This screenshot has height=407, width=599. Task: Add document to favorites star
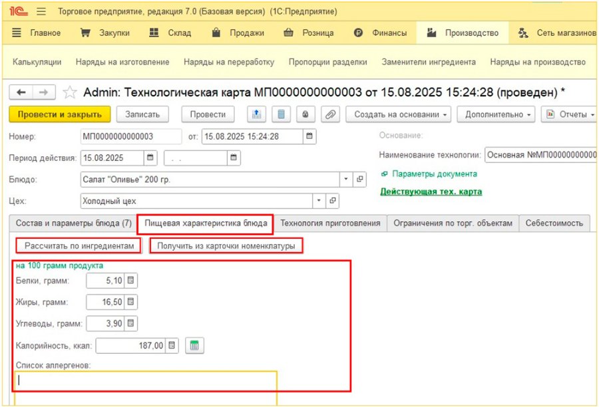69,92
